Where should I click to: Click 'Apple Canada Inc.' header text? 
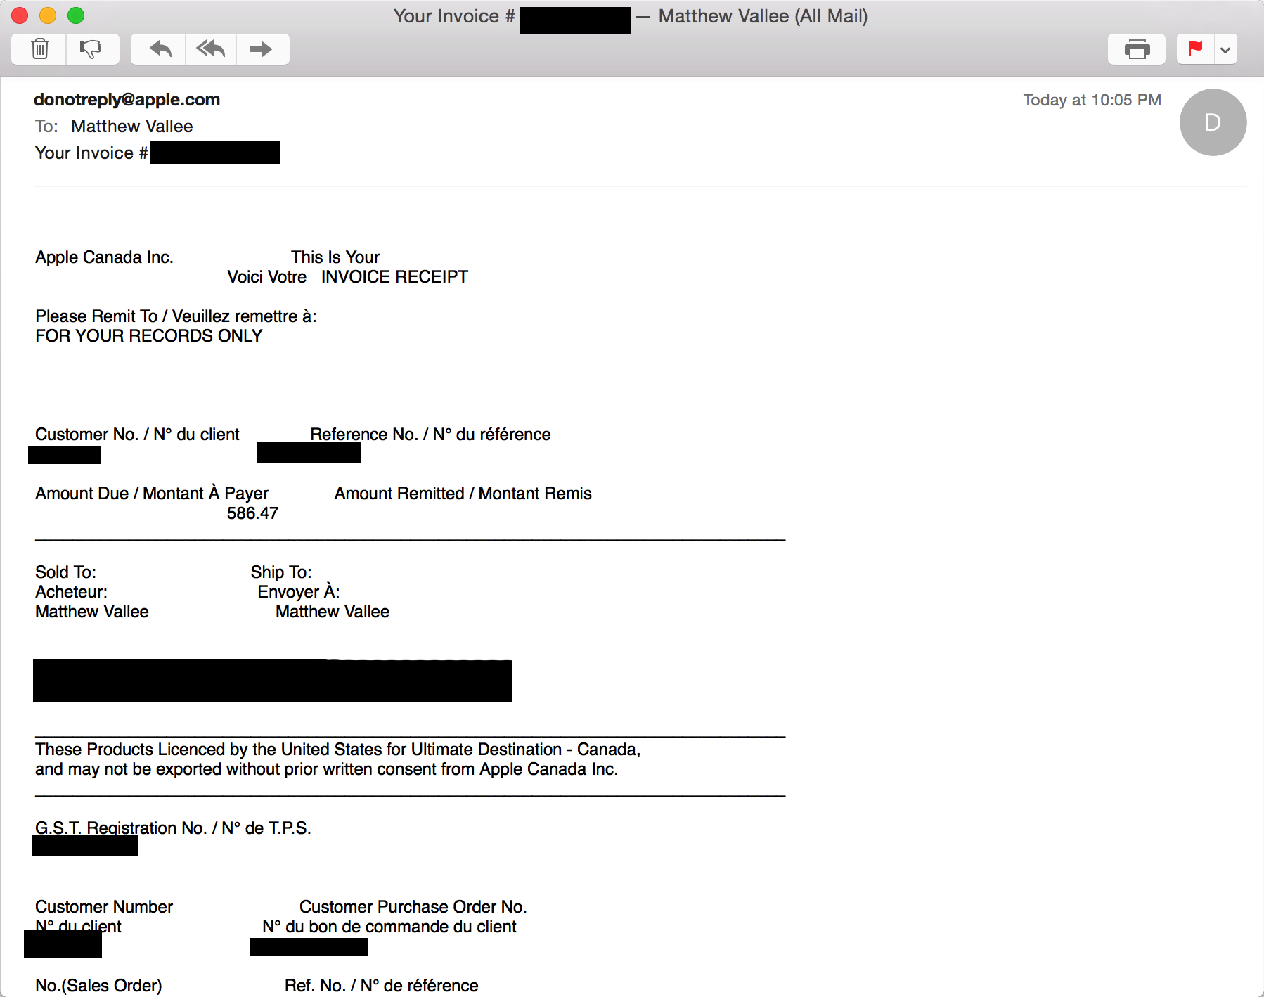pyautogui.click(x=104, y=257)
